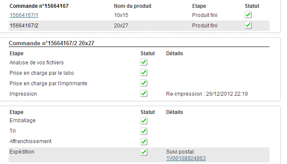Click status checkmark for 20x27 product
This screenshot has width=287, height=164.
(x=248, y=25)
